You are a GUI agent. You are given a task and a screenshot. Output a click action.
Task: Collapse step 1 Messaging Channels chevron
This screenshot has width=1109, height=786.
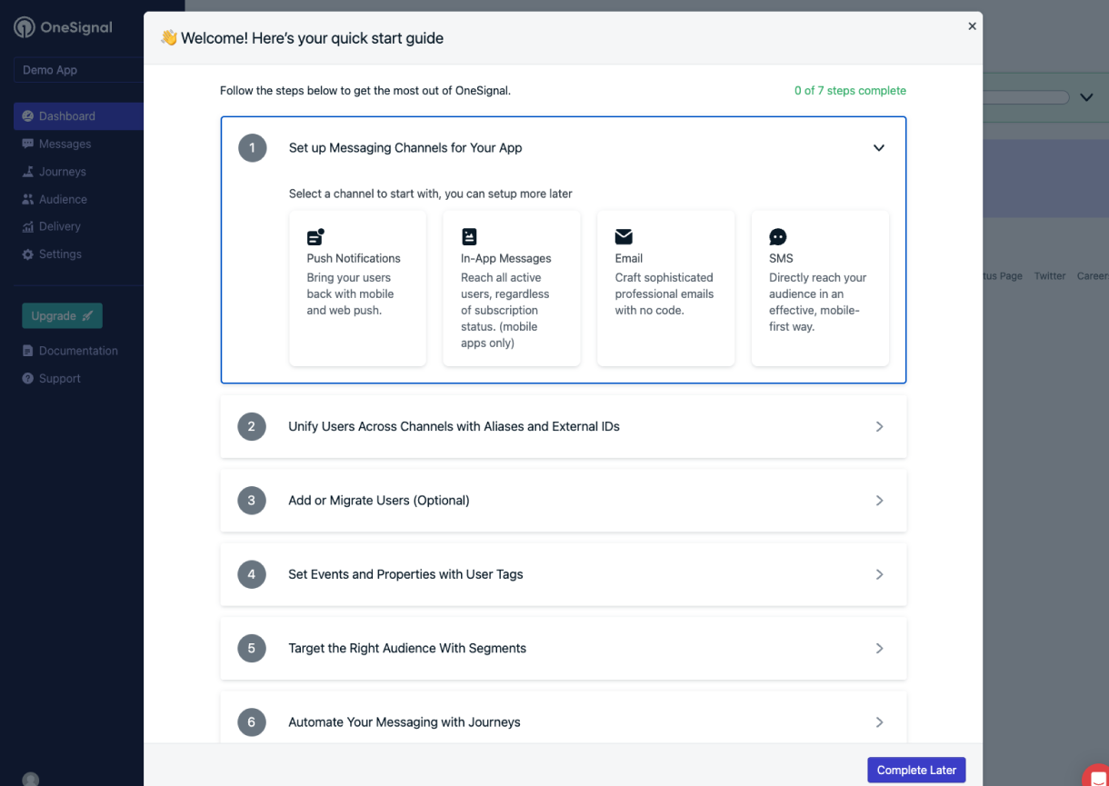(x=879, y=148)
